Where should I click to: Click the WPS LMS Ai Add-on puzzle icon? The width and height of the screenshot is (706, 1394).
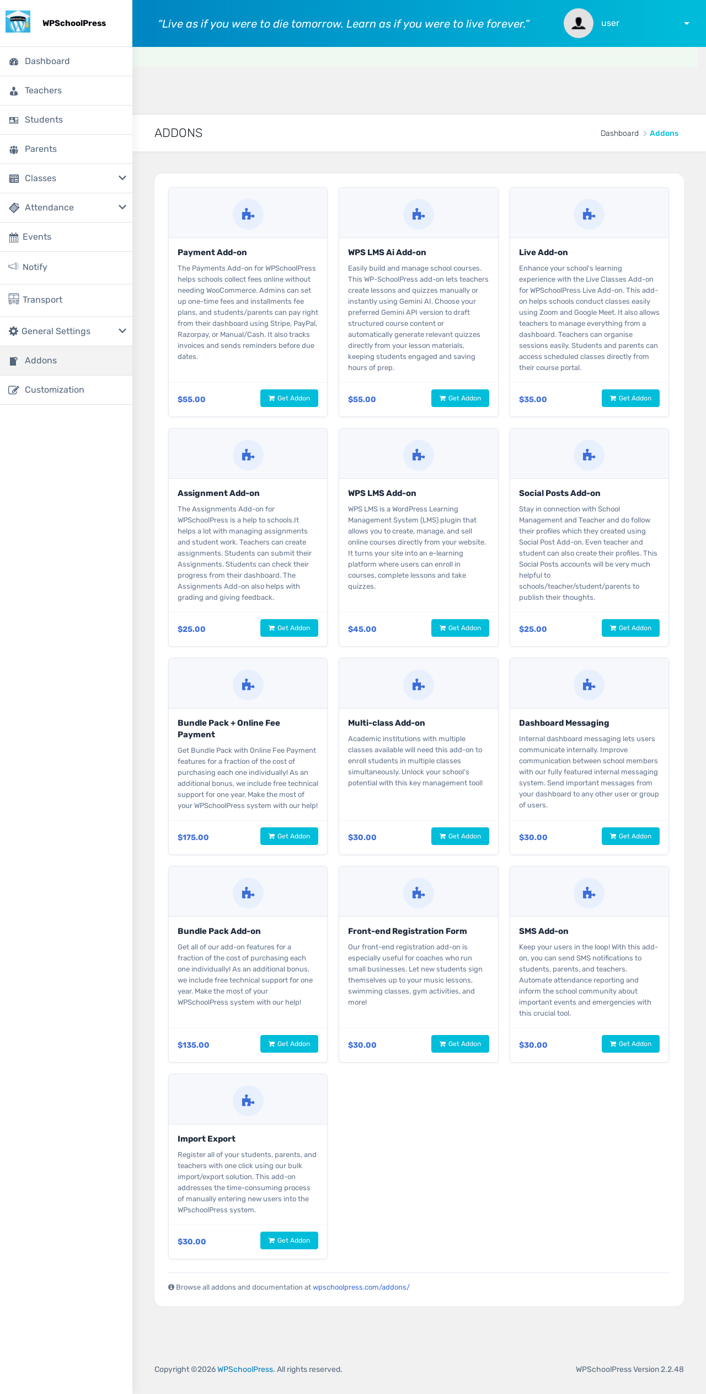pyautogui.click(x=419, y=214)
